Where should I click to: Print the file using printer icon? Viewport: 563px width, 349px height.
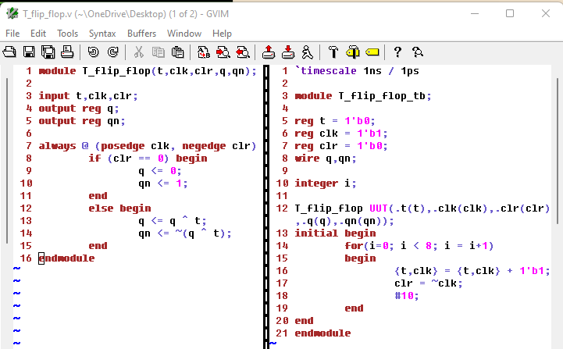tap(67, 52)
